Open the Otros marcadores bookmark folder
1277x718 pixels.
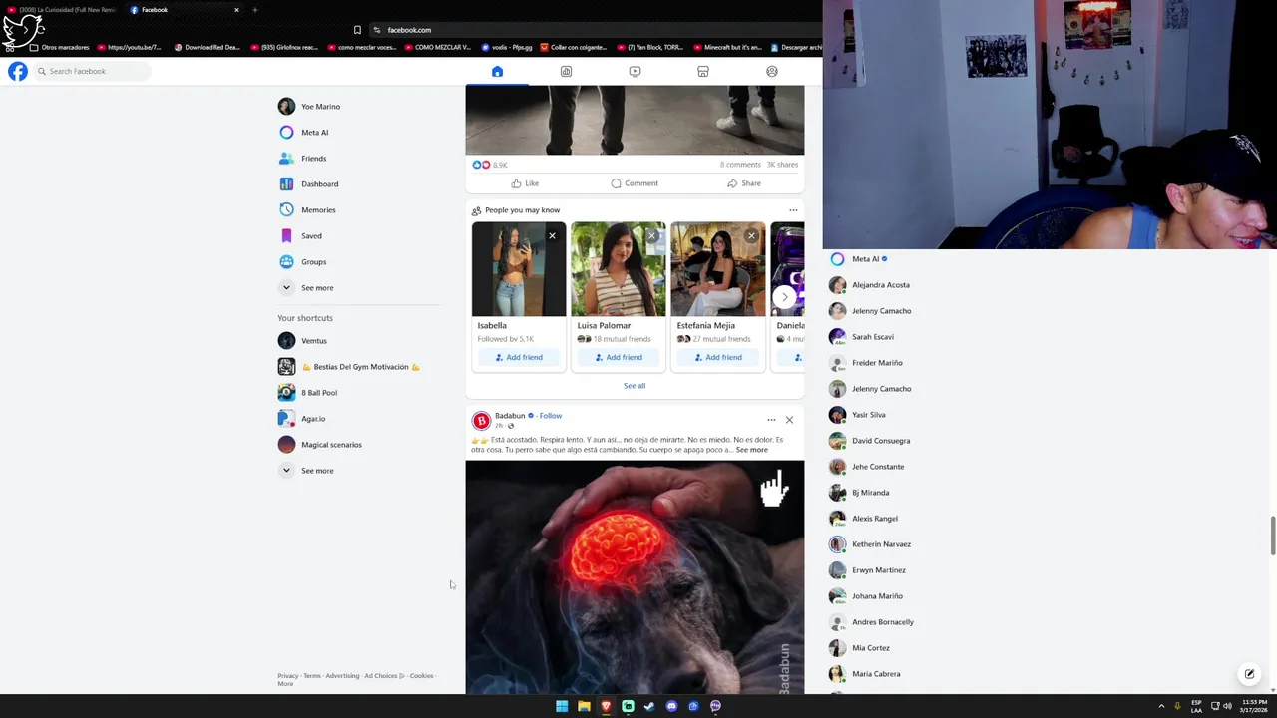[x=60, y=47]
